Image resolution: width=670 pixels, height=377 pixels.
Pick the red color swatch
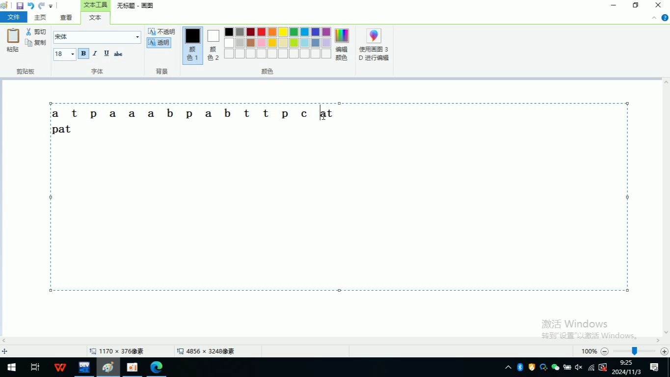pyautogui.click(x=262, y=32)
